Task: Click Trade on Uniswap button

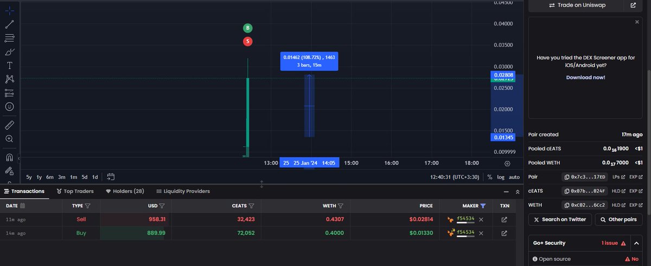Action: (576, 5)
